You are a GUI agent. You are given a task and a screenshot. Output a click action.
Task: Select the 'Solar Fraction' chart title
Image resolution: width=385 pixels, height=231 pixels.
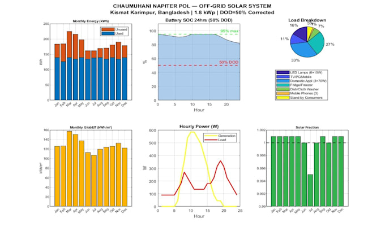coord(307,128)
